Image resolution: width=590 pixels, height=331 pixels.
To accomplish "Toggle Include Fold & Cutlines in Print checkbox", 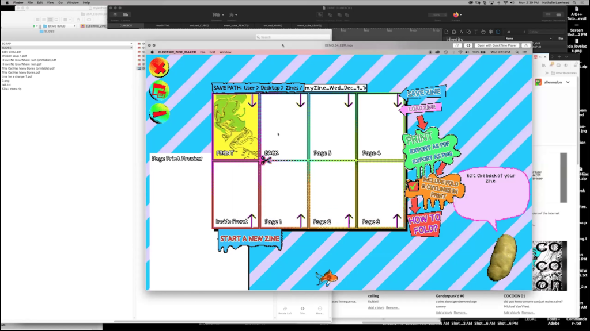I will coord(413,186).
